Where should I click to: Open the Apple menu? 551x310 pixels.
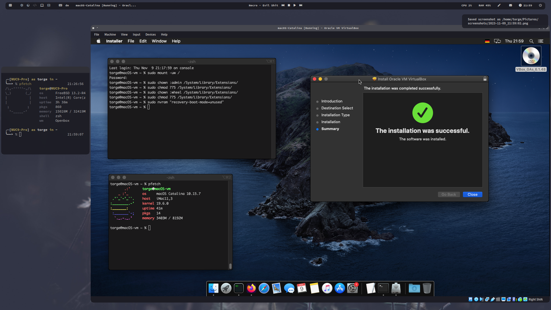tap(98, 41)
